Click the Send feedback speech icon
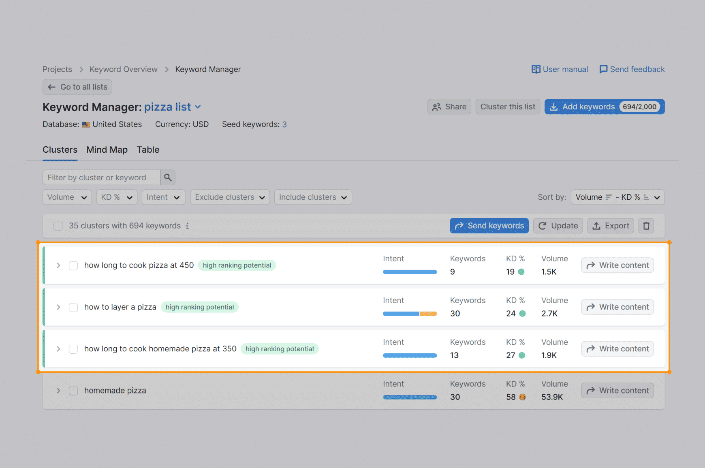This screenshot has height=468, width=705. point(603,69)
